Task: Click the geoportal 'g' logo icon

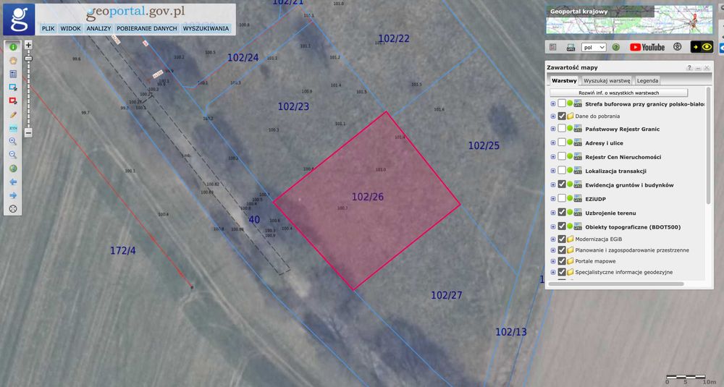Action: (x=19, y=20)
